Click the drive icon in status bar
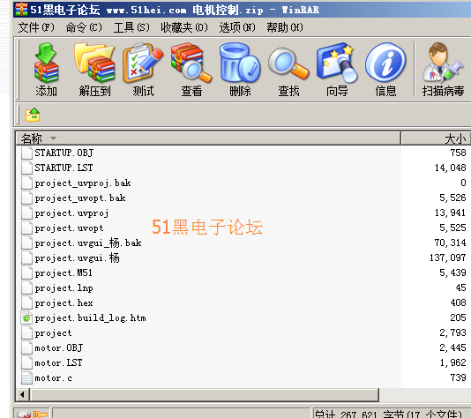The image size is (471, 418). 24,414
